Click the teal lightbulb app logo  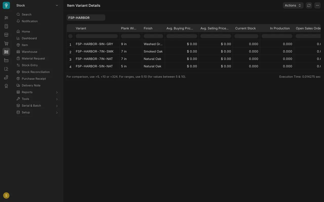pos(6,5)
